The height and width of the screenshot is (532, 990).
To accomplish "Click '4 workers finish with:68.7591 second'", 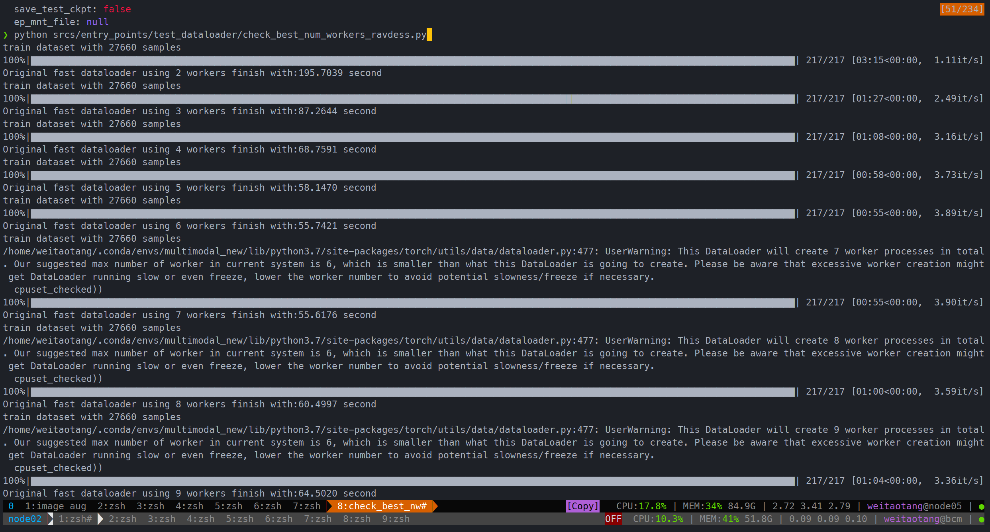I will (276, 149).
